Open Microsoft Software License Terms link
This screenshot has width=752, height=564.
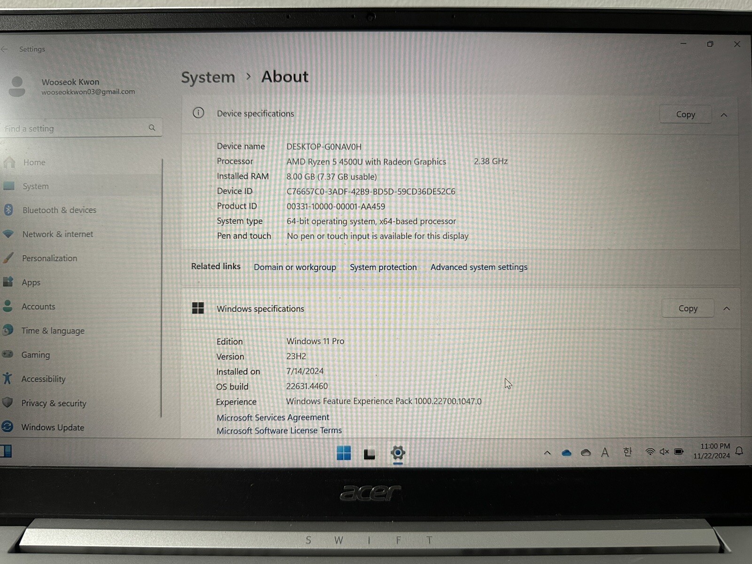[x=279, y=431]
